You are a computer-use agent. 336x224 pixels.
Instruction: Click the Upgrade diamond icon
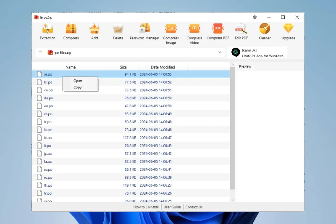[288, 28]
